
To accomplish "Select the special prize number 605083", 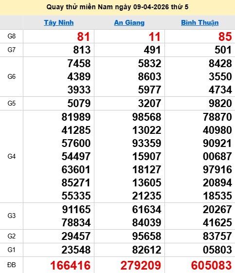I will [211, 265].
